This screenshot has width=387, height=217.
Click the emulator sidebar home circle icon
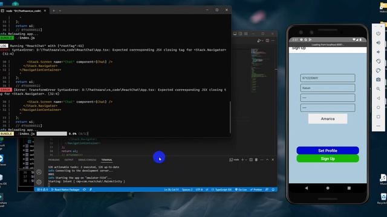(x=379, y=107)
